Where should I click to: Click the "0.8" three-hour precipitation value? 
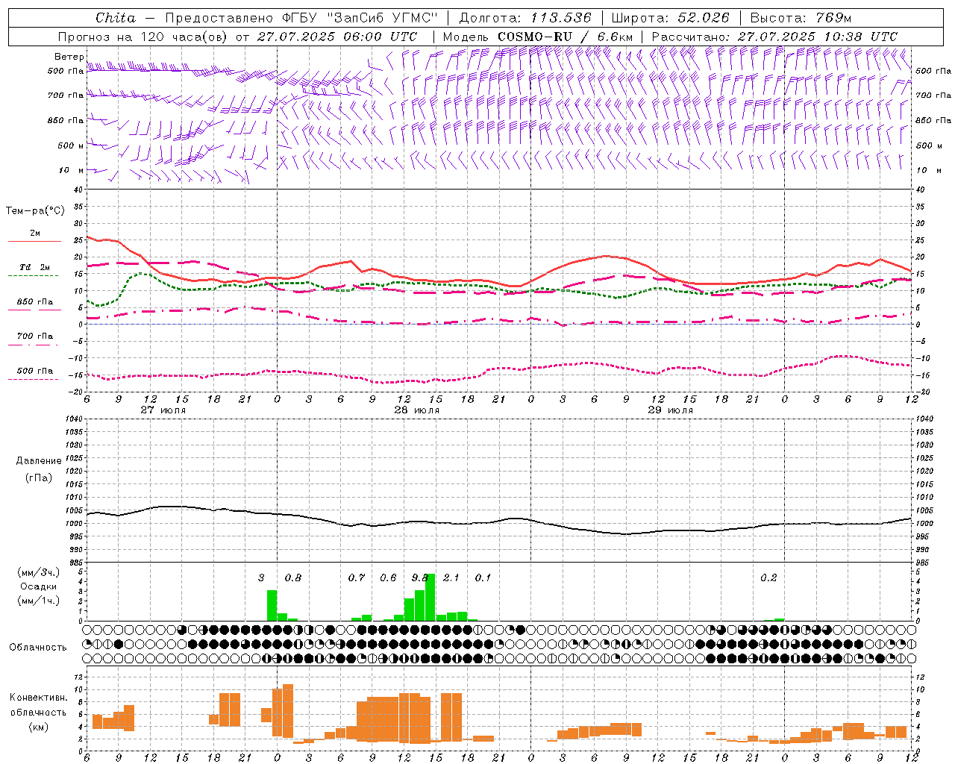[293, 577]
